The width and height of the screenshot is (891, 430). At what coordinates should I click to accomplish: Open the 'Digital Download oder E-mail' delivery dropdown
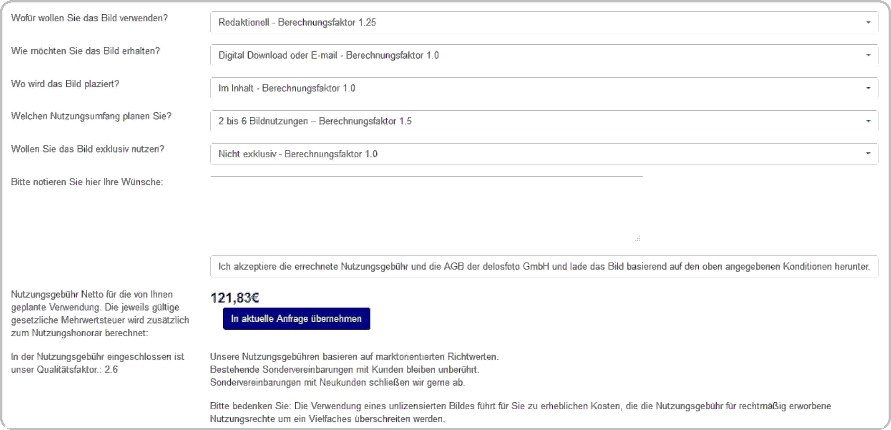click(x=544, y=55)
